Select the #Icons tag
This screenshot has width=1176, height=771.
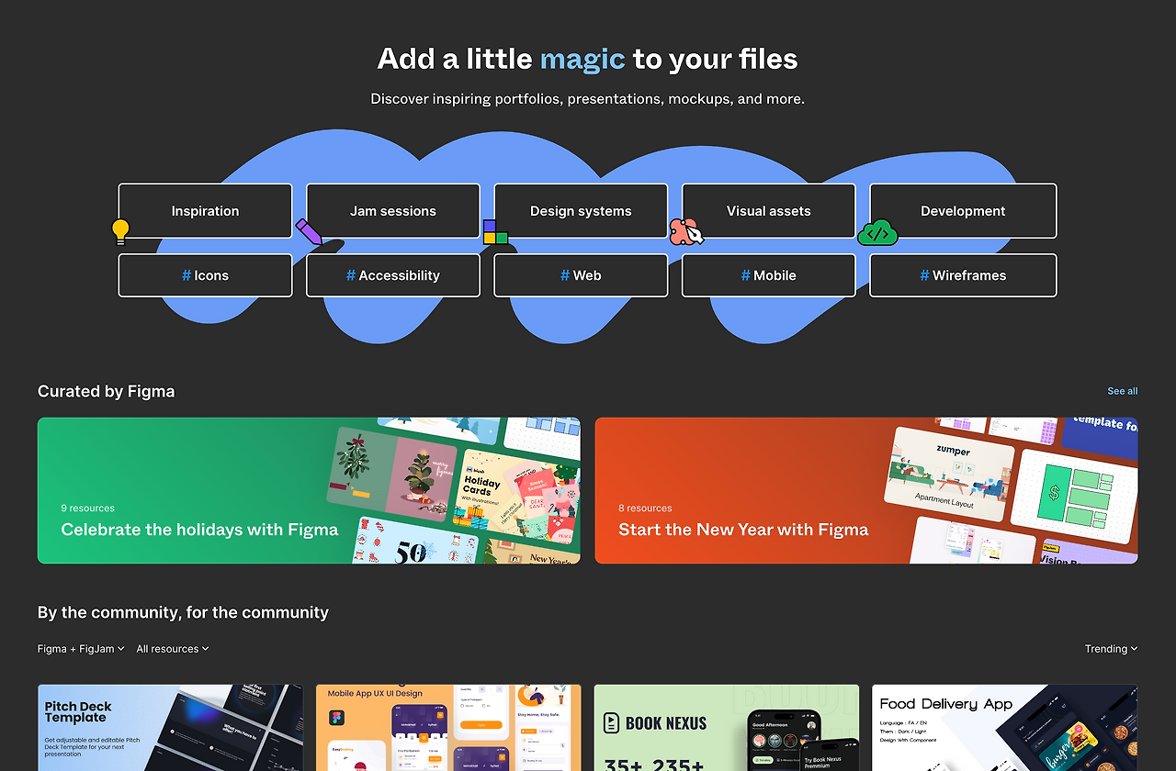pyautogui.click(x=205, y=275)
